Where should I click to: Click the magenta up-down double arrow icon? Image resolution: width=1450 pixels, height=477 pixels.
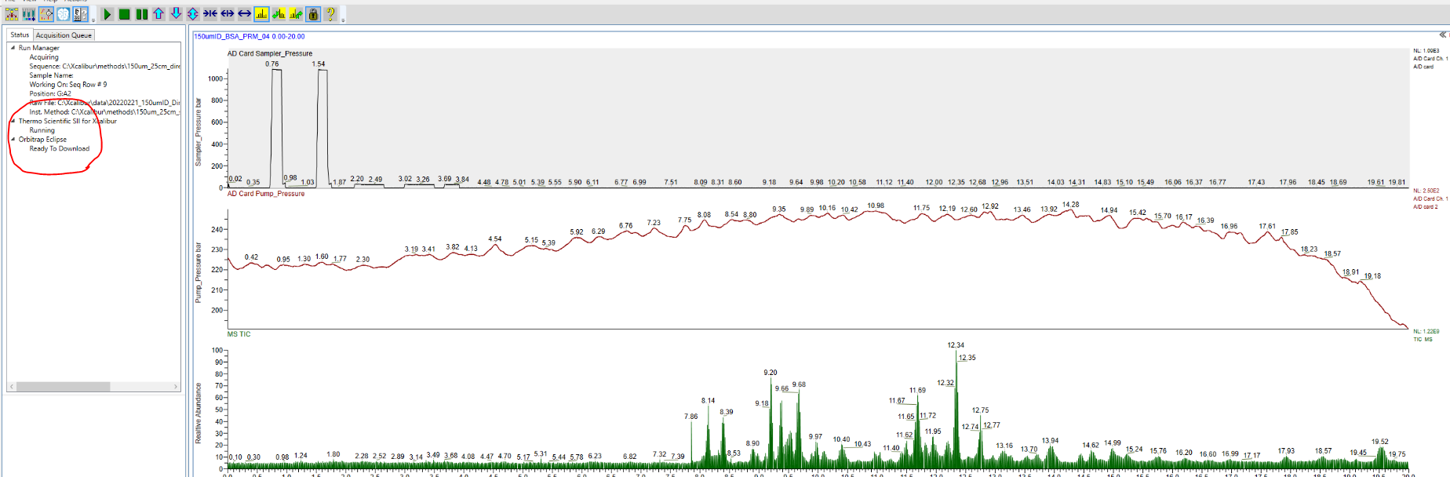pos(193,14)
